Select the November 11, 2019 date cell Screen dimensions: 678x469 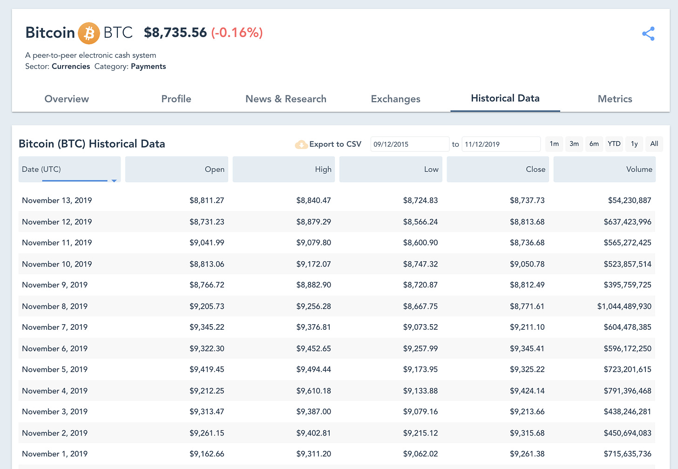coord(57,243)
